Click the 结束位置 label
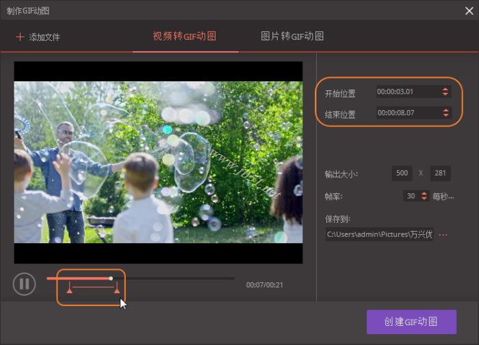Screen dimensions: 479x345 (340, 115)
